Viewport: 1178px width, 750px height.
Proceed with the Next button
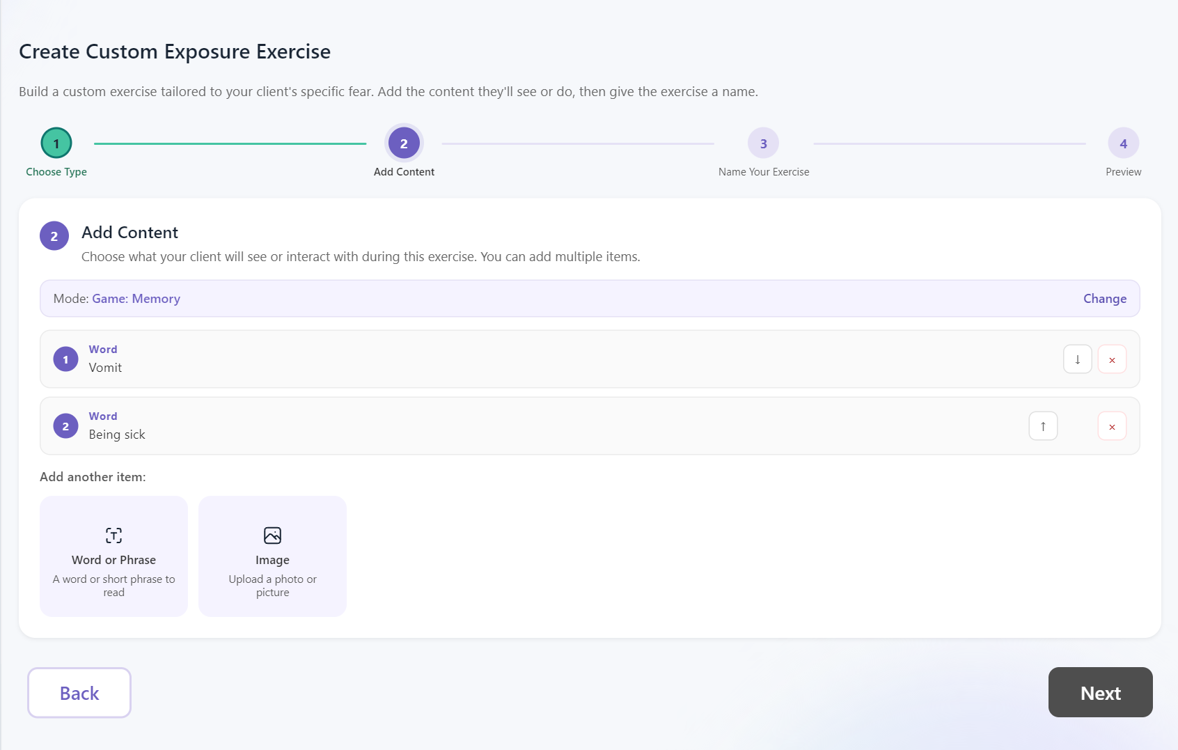click(1100, 692)
